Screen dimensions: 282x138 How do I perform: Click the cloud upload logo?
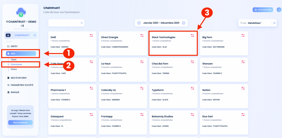[21, 12]
